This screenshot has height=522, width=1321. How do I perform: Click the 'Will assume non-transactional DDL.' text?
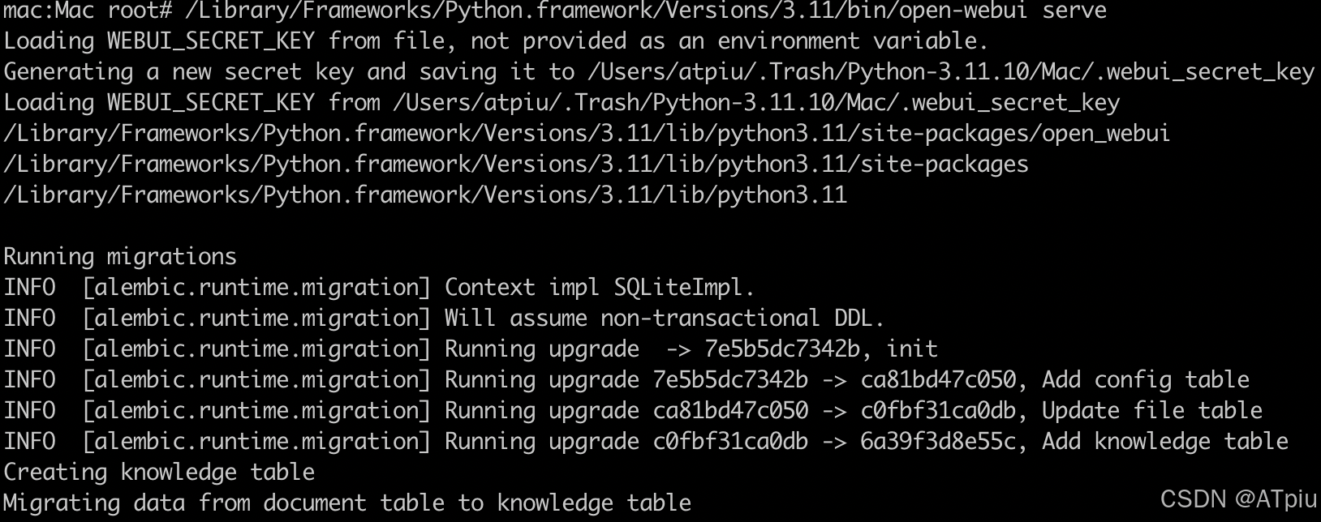(x=665, y=319)
